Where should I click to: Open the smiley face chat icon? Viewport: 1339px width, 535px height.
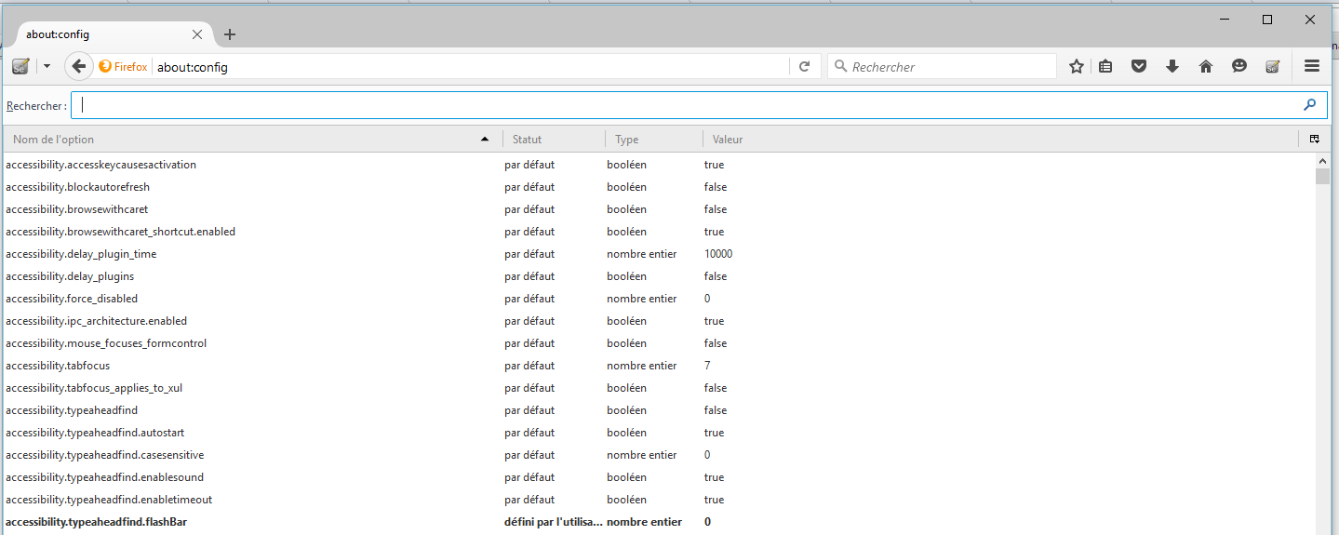point(1239,66)
